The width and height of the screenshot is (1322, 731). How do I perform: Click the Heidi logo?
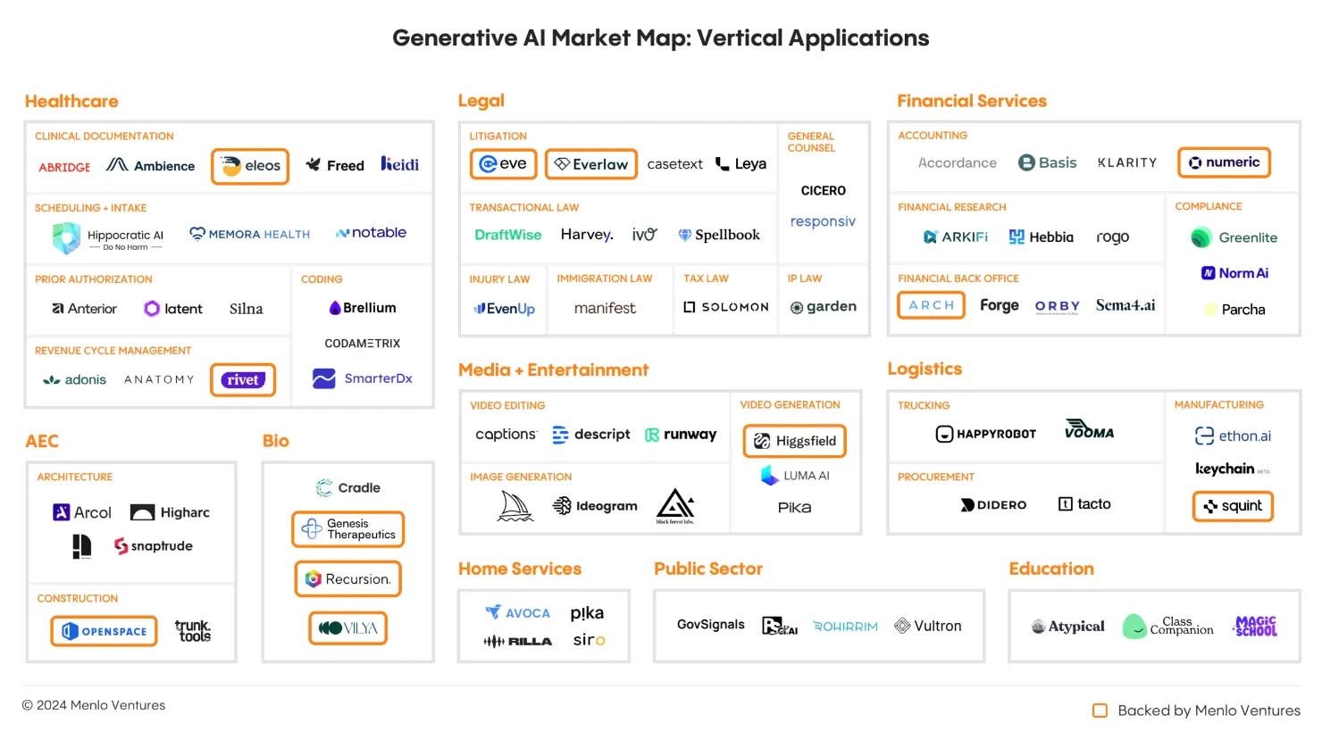click(399, 164)
